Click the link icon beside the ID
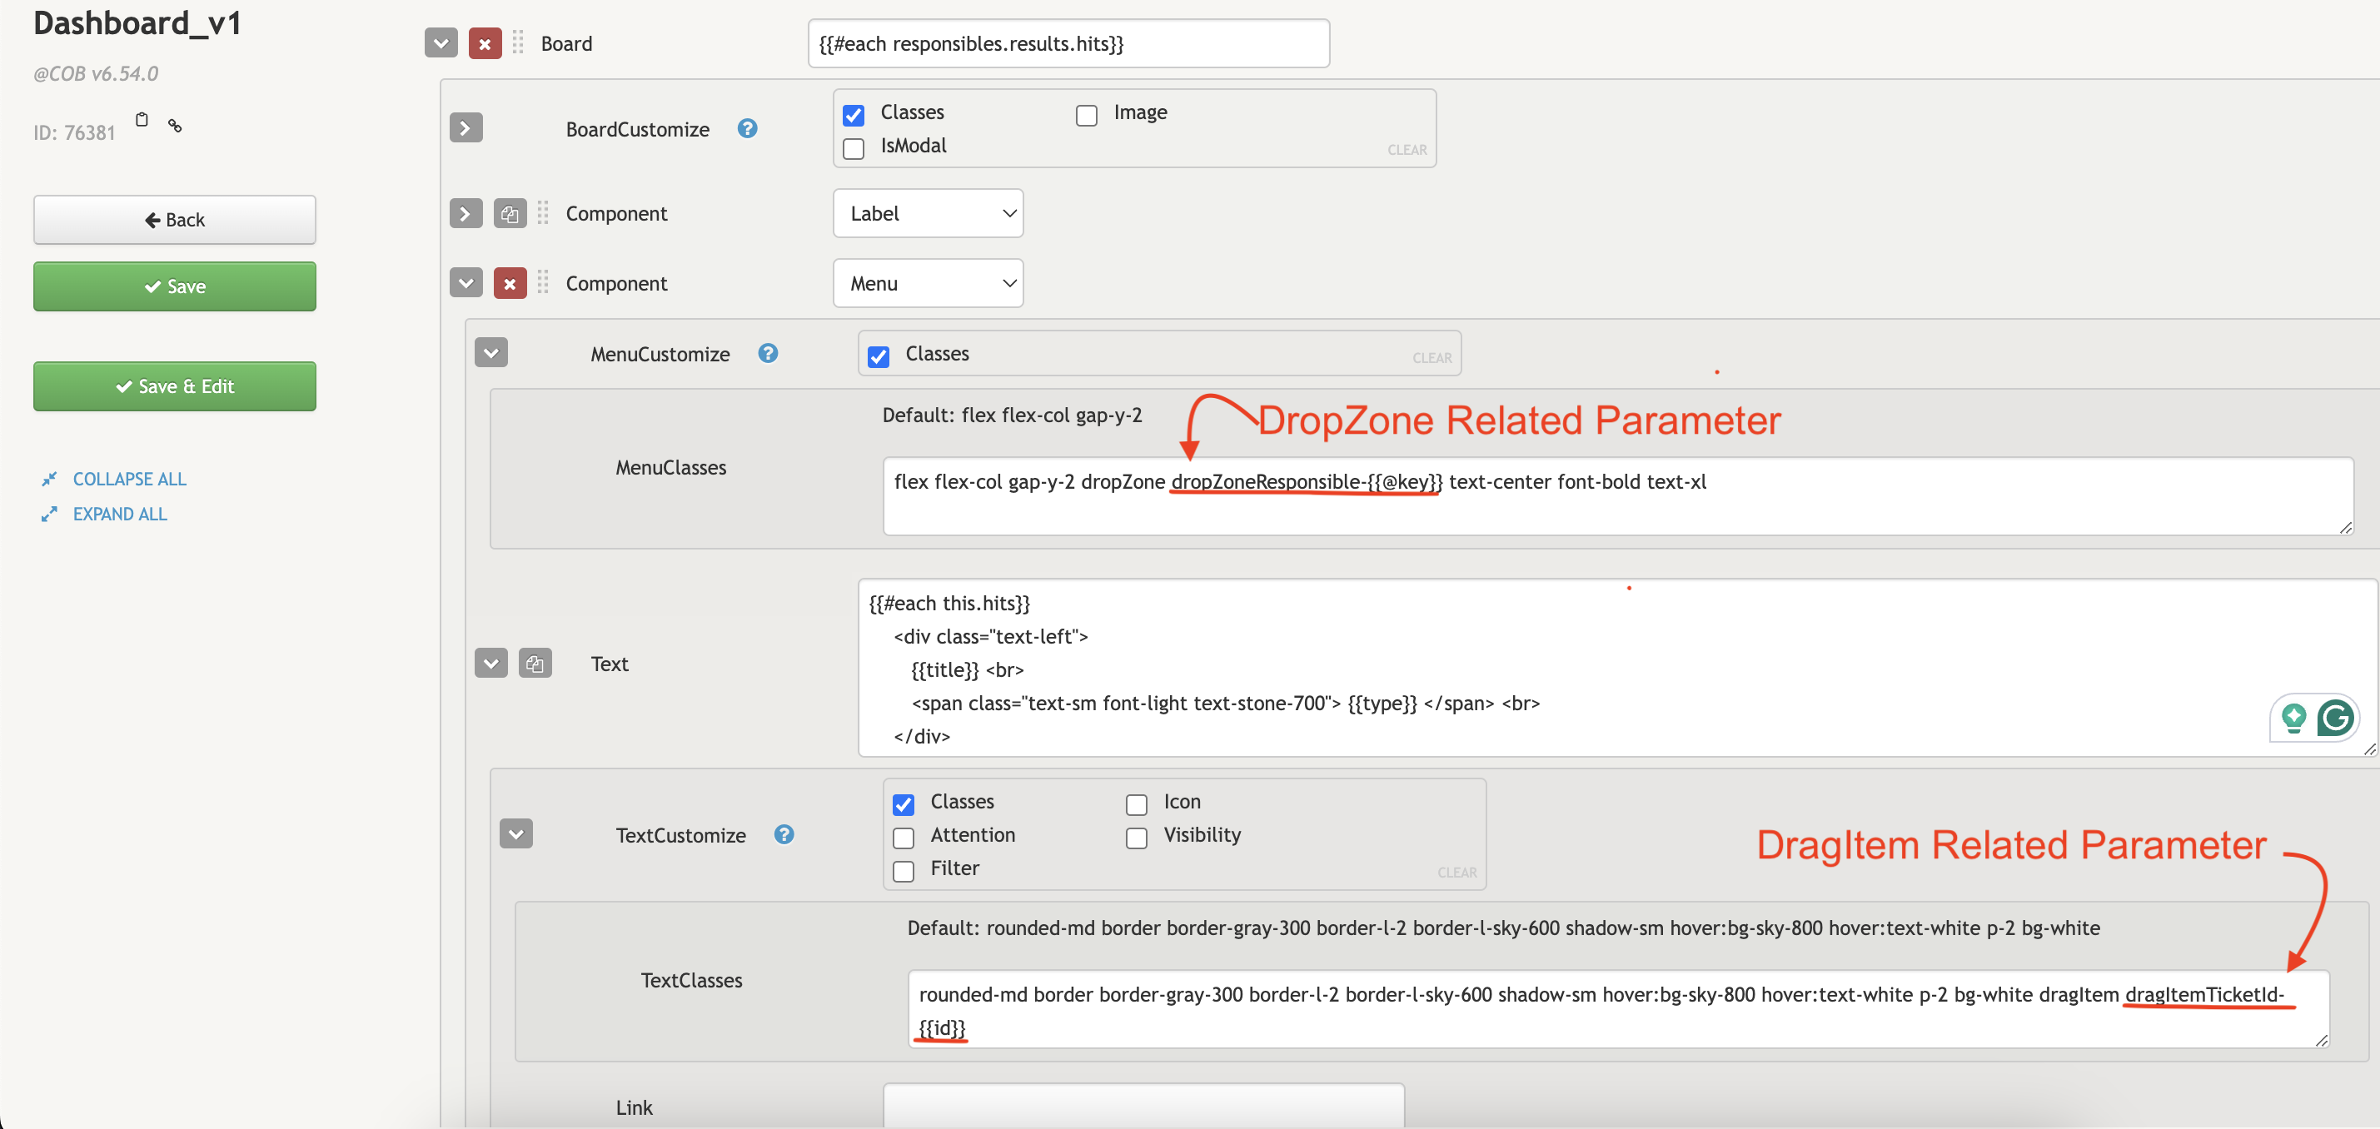 point(175,125)
